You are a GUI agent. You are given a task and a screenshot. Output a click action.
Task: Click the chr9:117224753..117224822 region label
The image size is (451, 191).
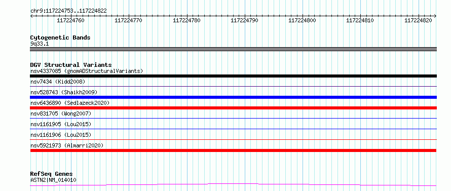[x=68, y=11]
